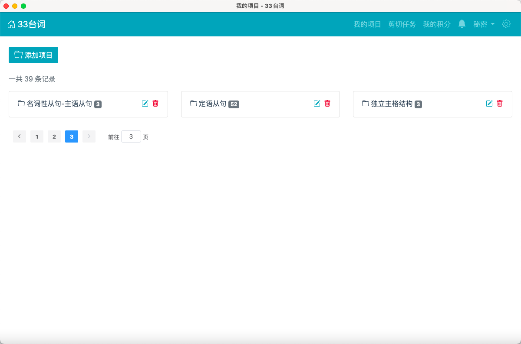This screenshot has width=521, height=344.
Task: Click the 3 badge on 名词性从句-主语从句
Action: pos(98,104)
